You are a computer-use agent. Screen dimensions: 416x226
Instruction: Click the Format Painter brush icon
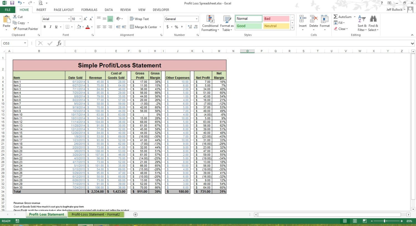[15, 29]
